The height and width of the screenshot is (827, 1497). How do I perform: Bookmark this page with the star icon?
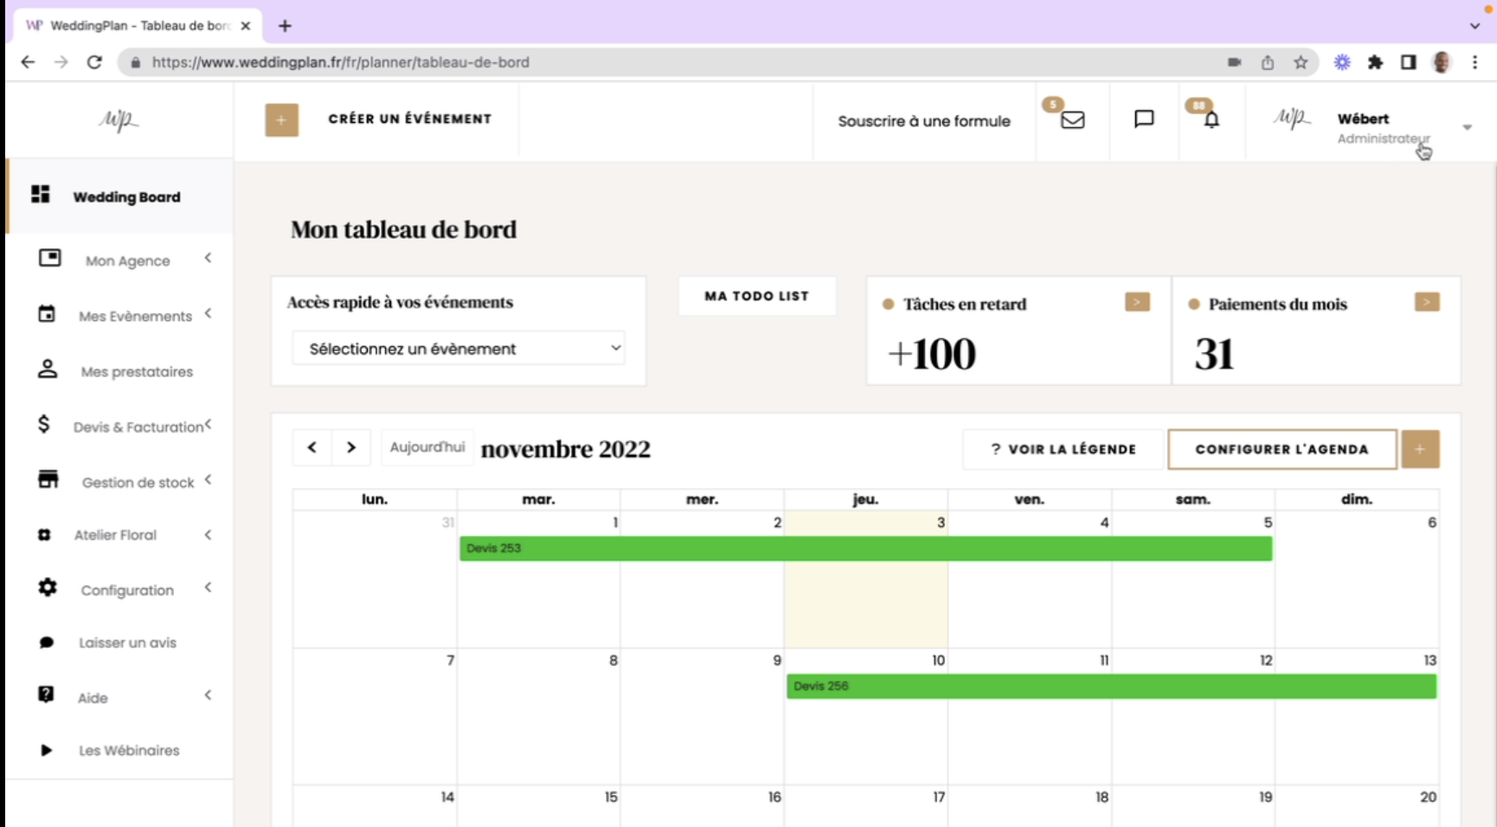coord(1300,62)
